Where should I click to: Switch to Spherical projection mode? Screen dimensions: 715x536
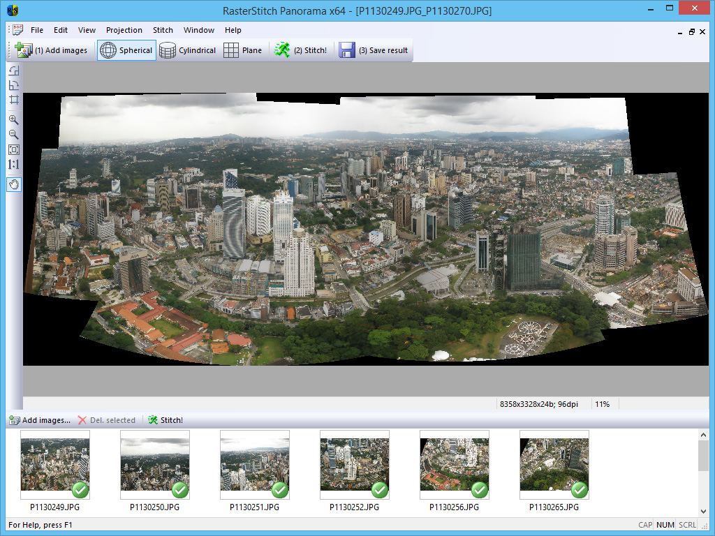(x=126, y=50)
